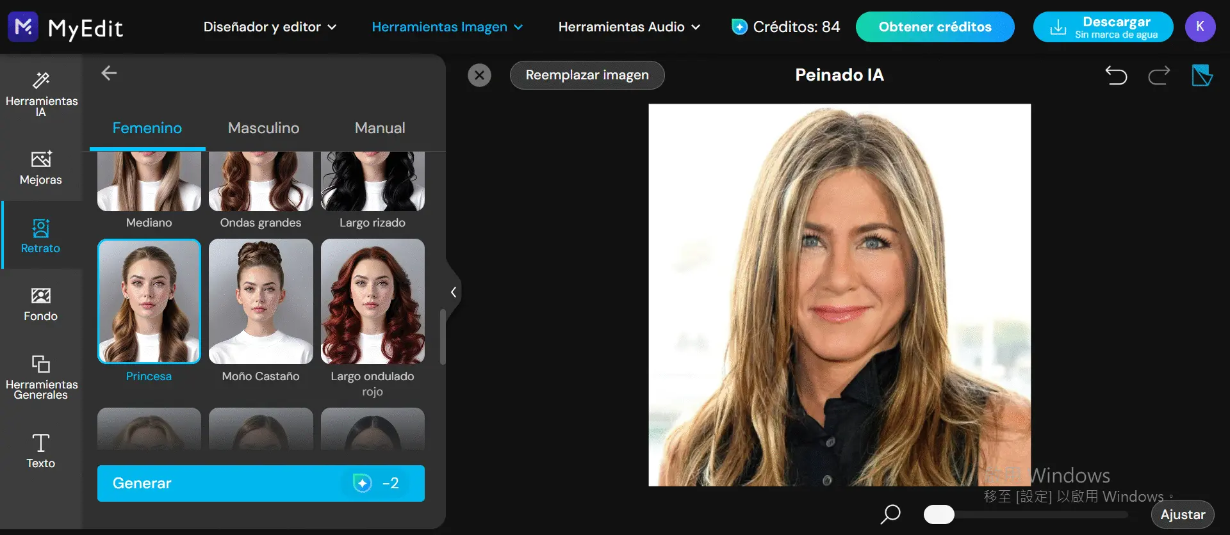The image size is (1230, 535).
Task: Expand Herramientas Imagen menu
Action: [x=447, y=27]
